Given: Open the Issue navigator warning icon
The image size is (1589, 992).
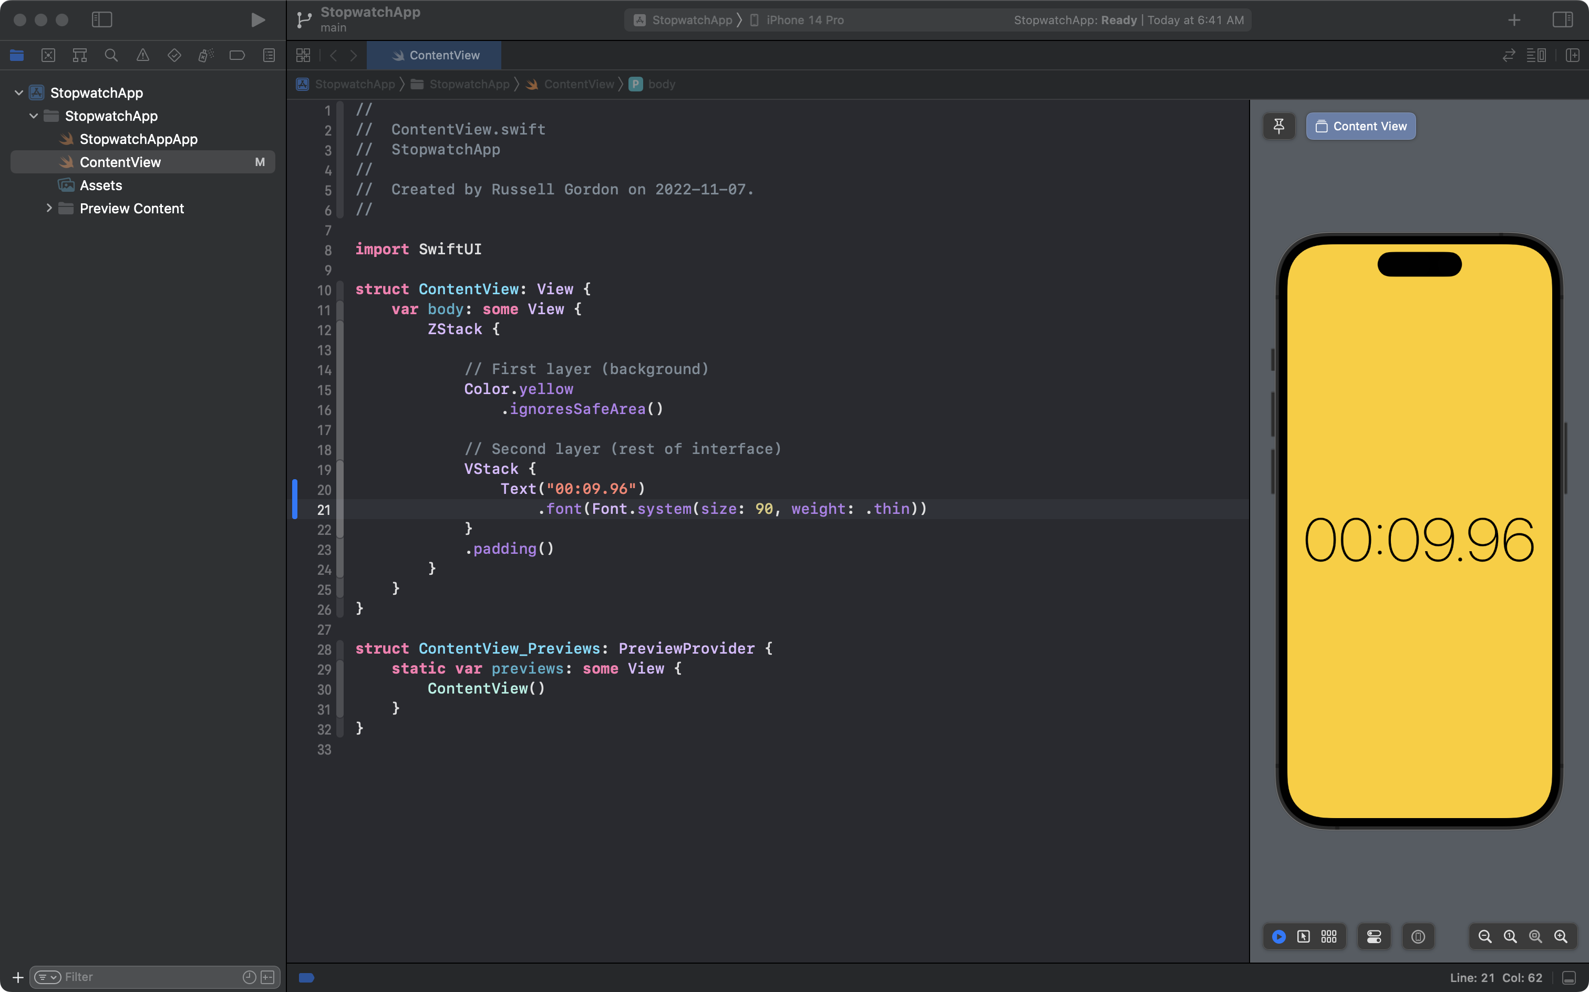Looking at the screenshot, I should (142, 55).
